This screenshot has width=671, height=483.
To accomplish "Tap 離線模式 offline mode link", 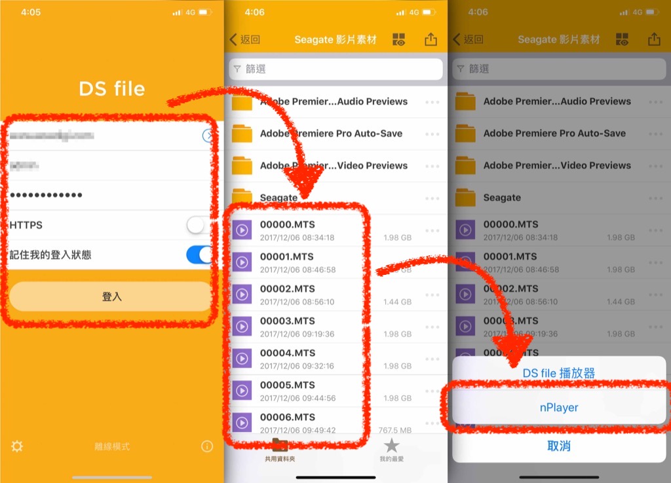I will [x=112, y=446].
